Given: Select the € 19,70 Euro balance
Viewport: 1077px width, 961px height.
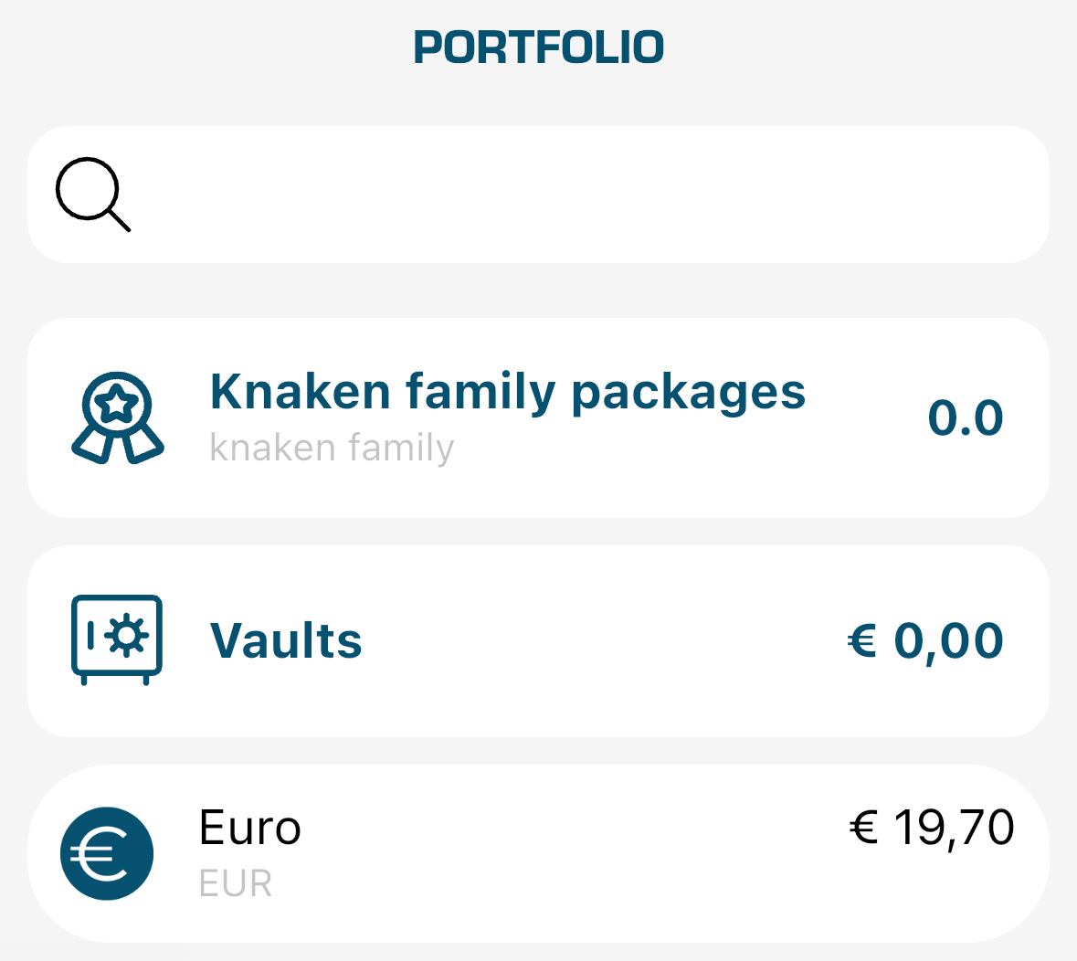Looking at the screenshot, I should 931,828.
